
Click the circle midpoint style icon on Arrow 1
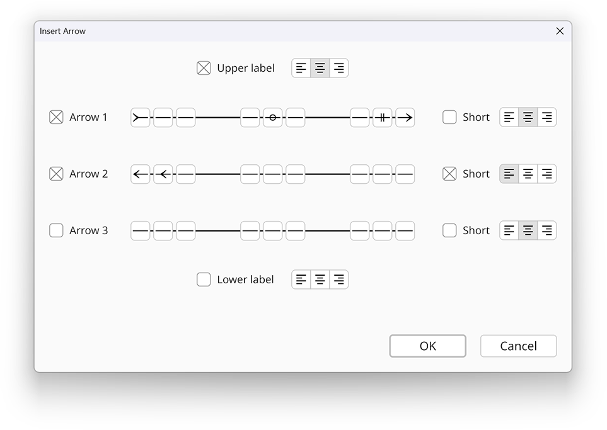[x=273, y=117]
